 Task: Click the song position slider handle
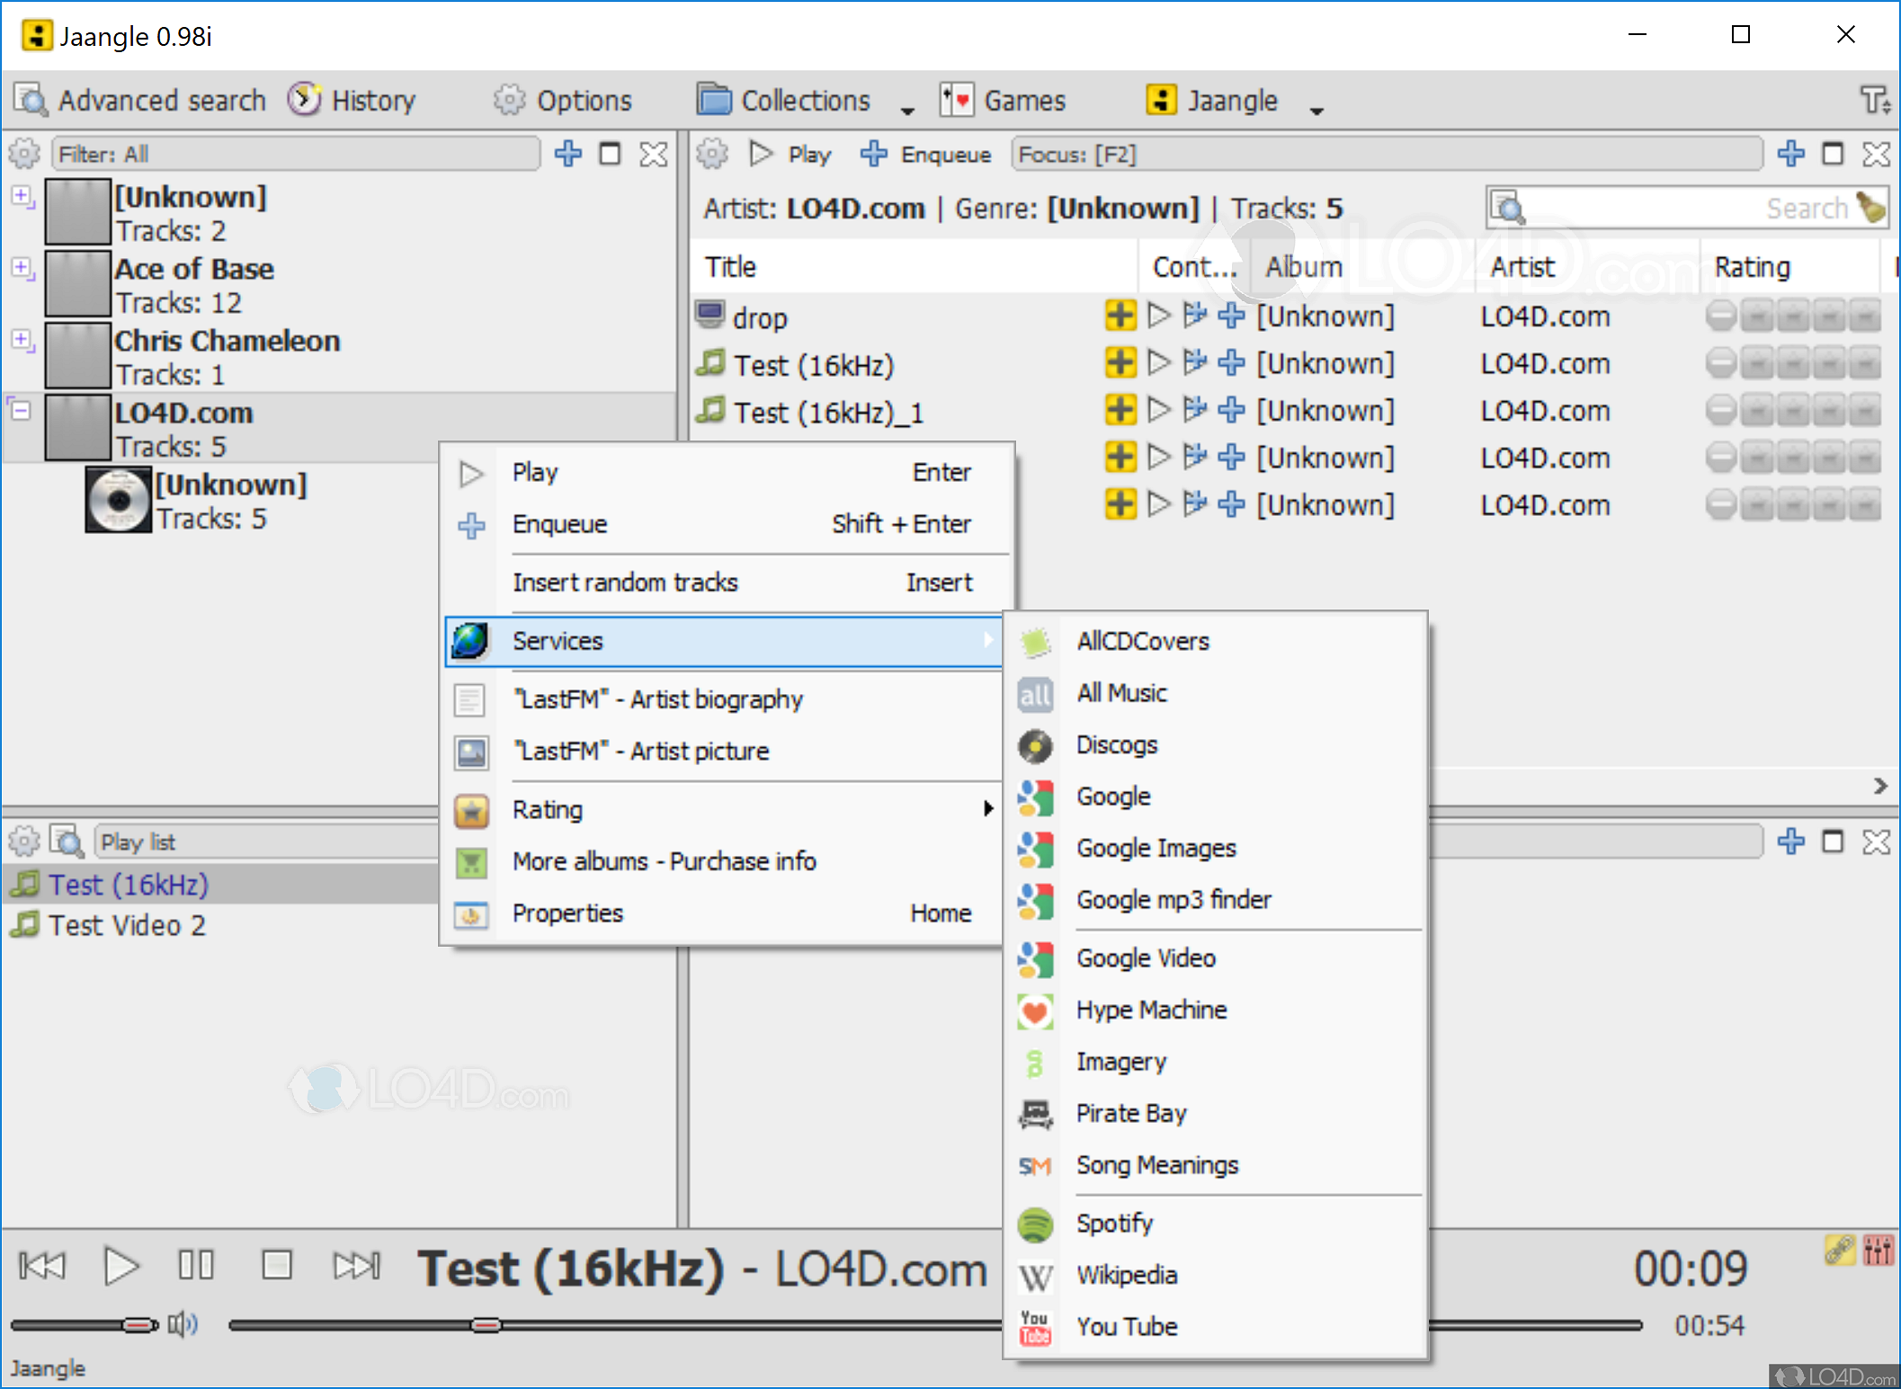coord(486,1325)
